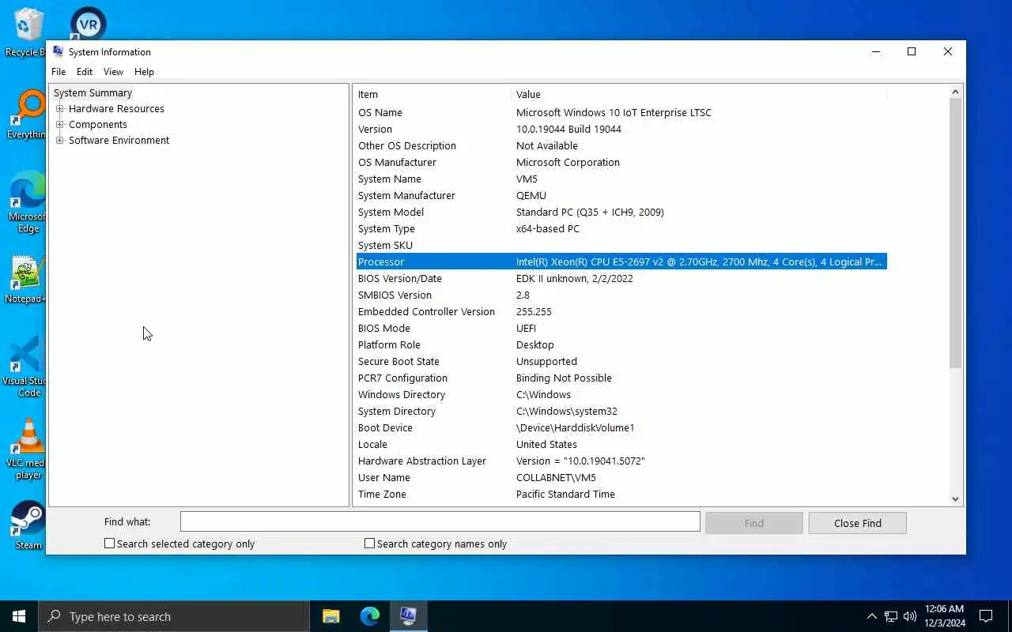This screenshot has height=632, width=1012.
Task: Select the Platform Role row
Action: (x=621, y=344)
